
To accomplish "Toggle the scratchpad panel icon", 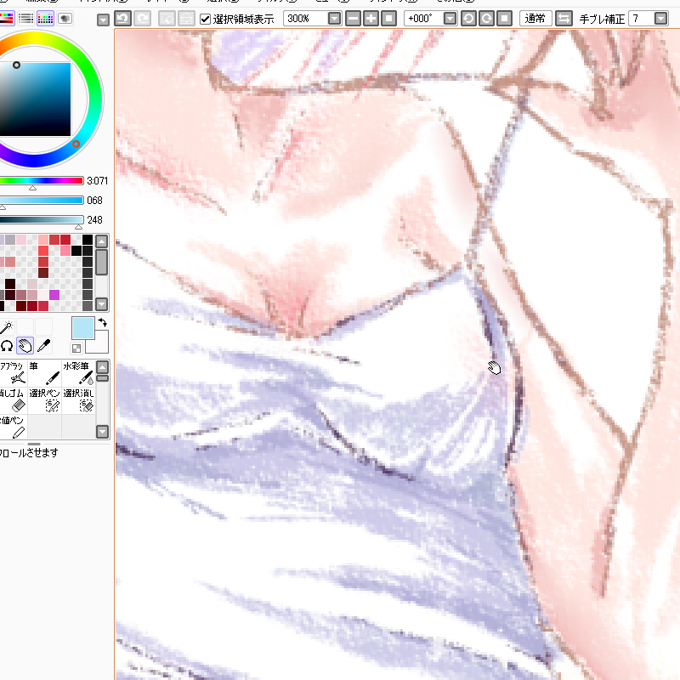I will 65,19.
